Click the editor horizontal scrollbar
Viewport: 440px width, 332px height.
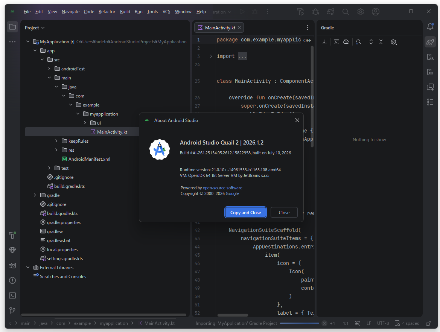[233, 315]
